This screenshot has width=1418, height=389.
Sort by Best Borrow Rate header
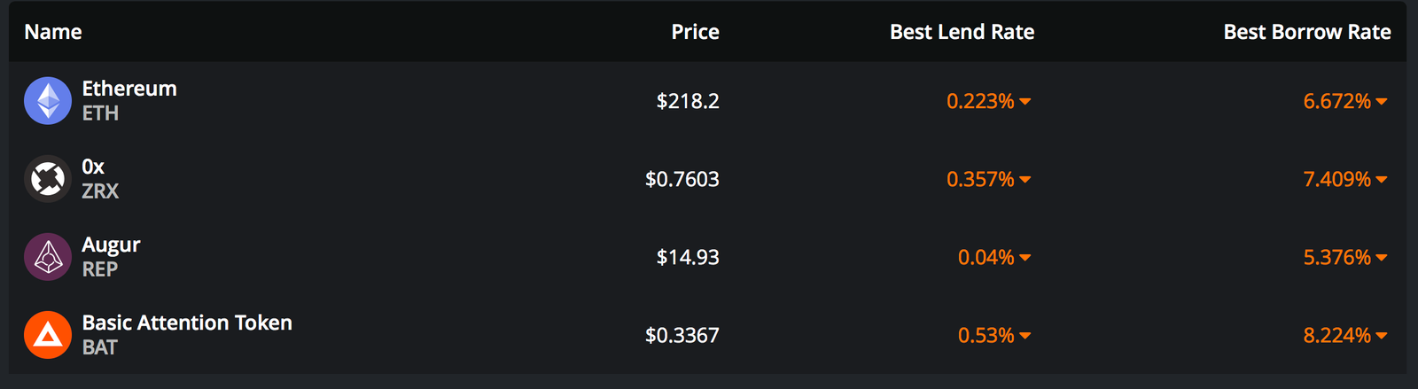(1307, 32)
